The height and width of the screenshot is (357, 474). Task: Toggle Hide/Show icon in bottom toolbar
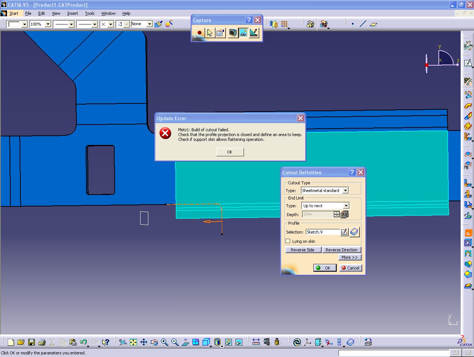pyautogui.click(x=228, y=342)
